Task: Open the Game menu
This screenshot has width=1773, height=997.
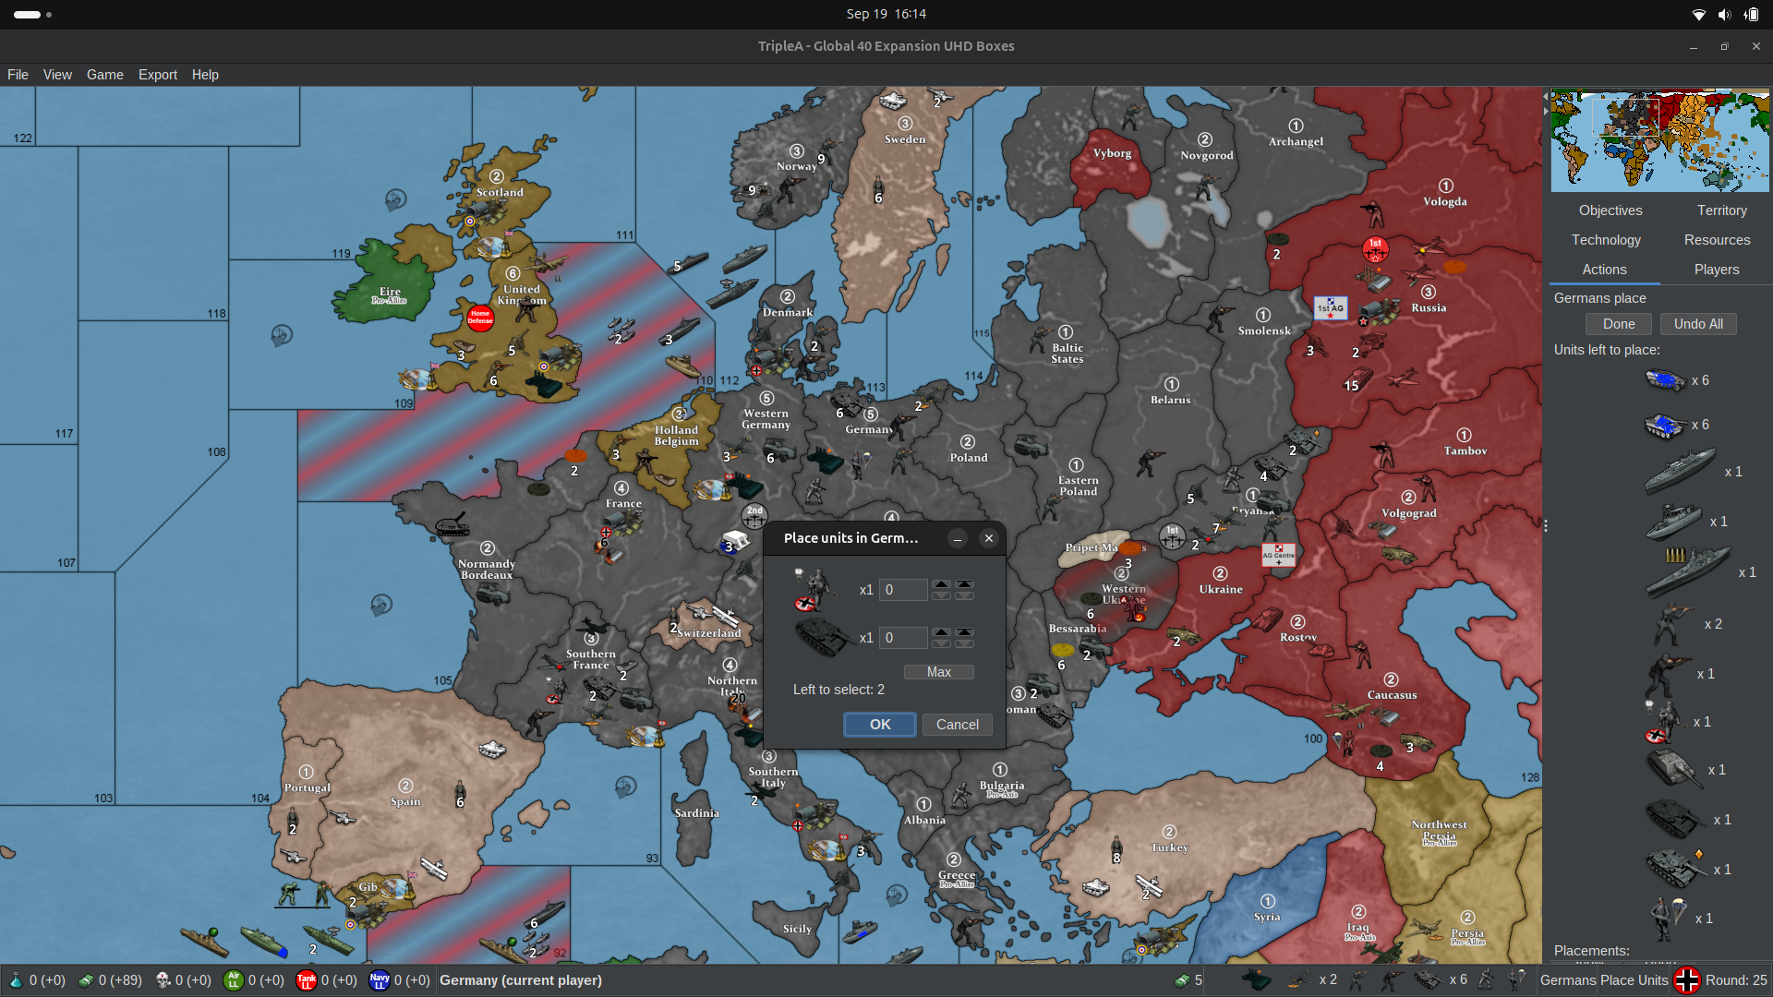Action: [x=105, y=75]
